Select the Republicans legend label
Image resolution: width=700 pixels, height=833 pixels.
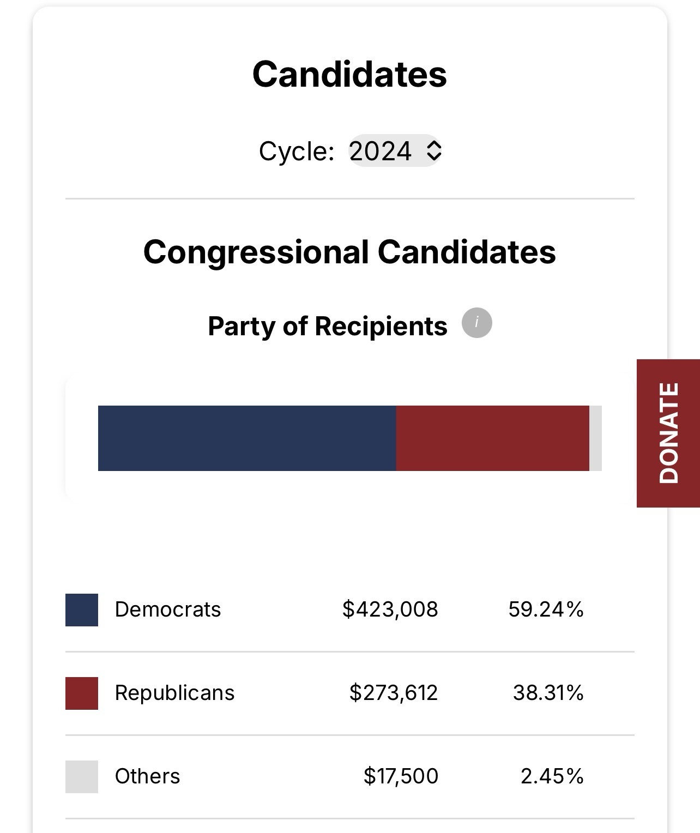tap(174, 693)
